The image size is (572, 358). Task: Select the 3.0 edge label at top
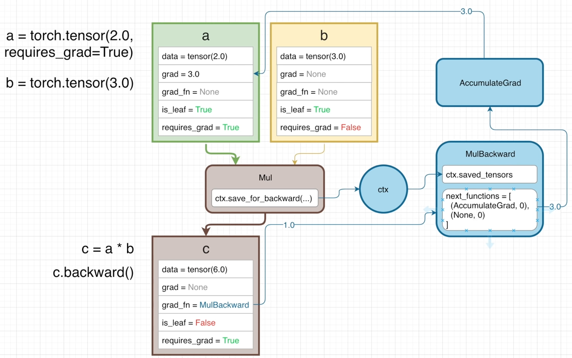coord(466,11)
